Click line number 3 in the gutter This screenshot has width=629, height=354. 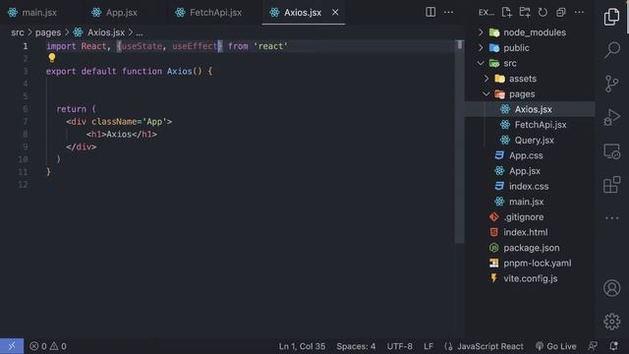(x=26, y=72)
